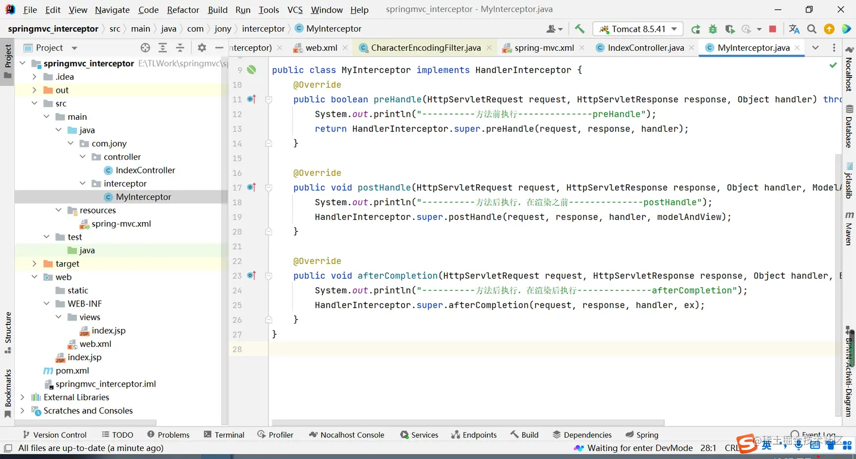
Task: Collapse the WEB-INF folder
Action: 46,304
